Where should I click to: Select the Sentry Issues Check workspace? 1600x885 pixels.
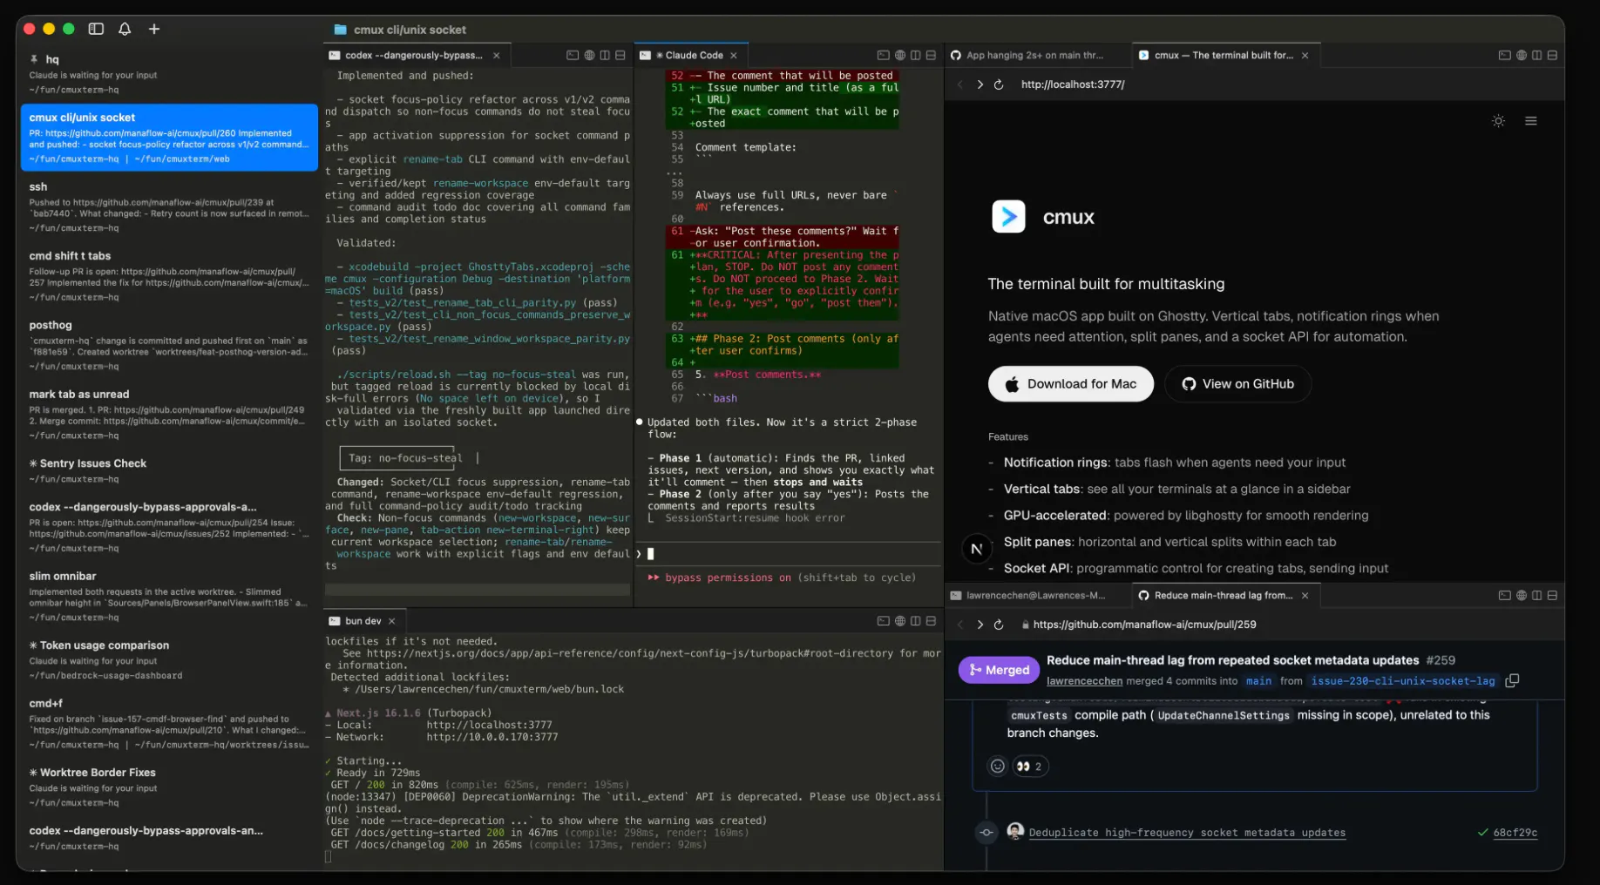coord(169,470)
